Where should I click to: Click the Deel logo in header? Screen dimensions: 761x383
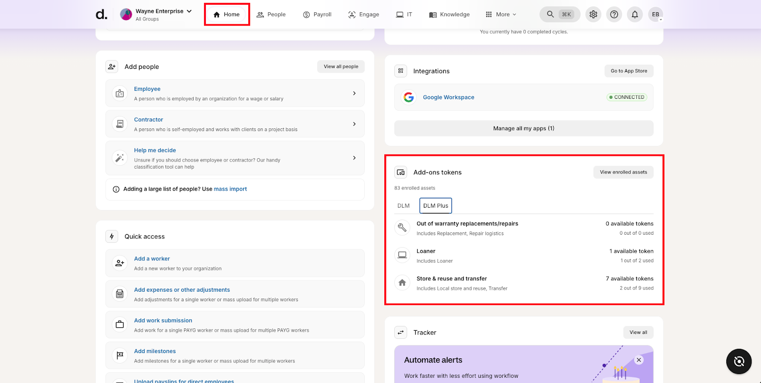pos(101,14)
